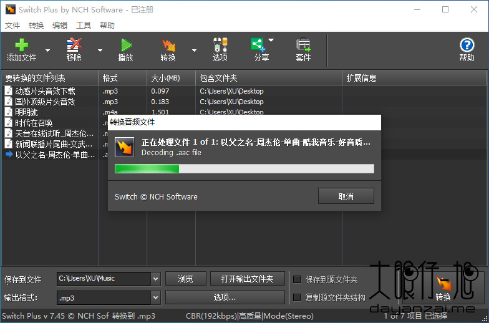Select the 动感片头音效下载 file row
This screenshot has width=489, height=323.
(244, 91)
